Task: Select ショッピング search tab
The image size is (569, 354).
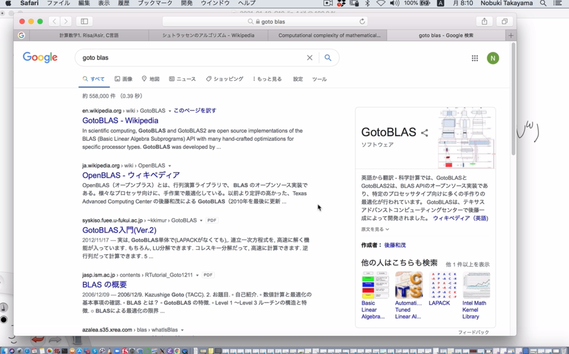Action: coord(224,79)
